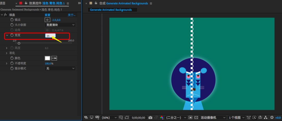Toggle mask and shape path visibility
This screenshot has height=121, width=282.
click(97, 118)
